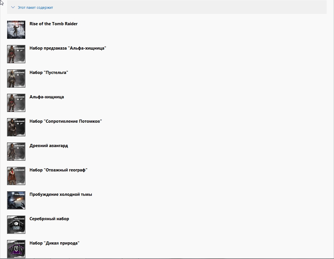Viewport: 334px width, 259px height.
Task: Select the Древний авангард title
Action: (x=49, y=146)
